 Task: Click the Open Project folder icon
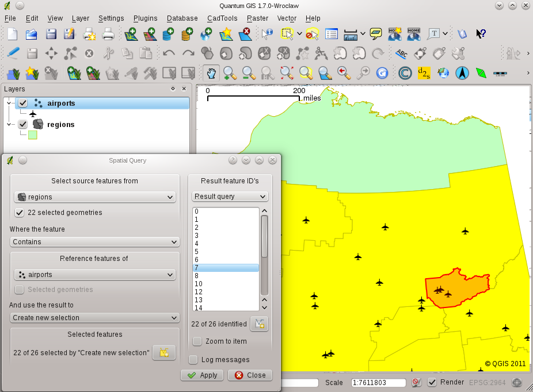31,34
